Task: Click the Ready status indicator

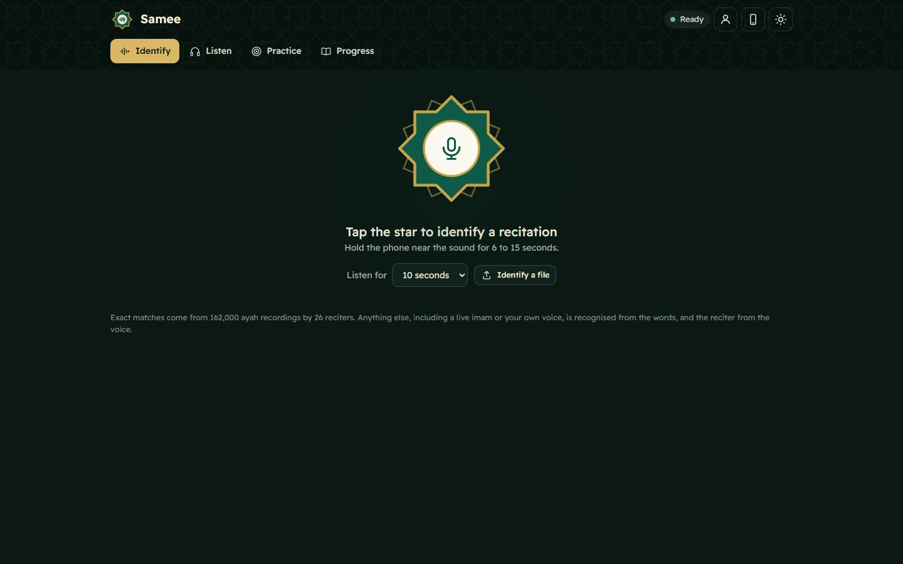Action: pyautogui.click(x=687, y=19)
